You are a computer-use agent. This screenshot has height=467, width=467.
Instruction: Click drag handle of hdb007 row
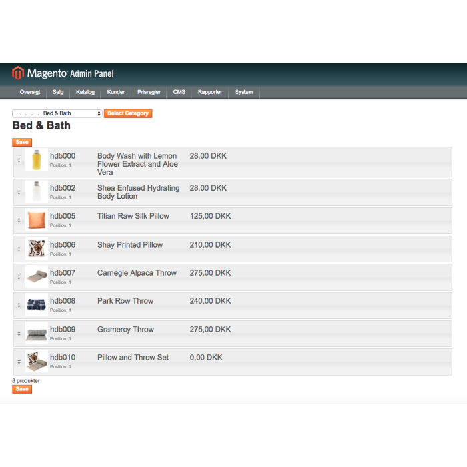(19, 277)
